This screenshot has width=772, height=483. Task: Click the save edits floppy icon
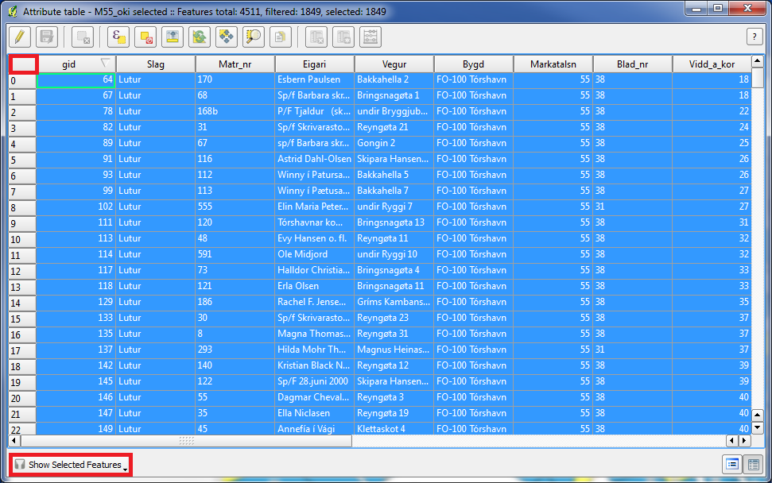[x=47, y=37]
